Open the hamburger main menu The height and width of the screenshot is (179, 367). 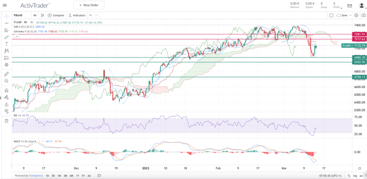(x=5, y=5)
